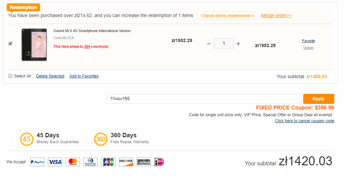Click the Diners Club icon
346x178 pixels.
click(90, 162)
